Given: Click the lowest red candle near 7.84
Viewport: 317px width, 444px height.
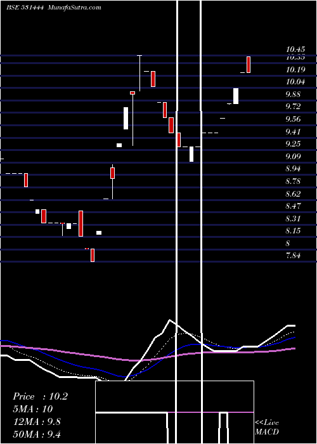Looking at the screenshot, I should [x=93, y=255].
